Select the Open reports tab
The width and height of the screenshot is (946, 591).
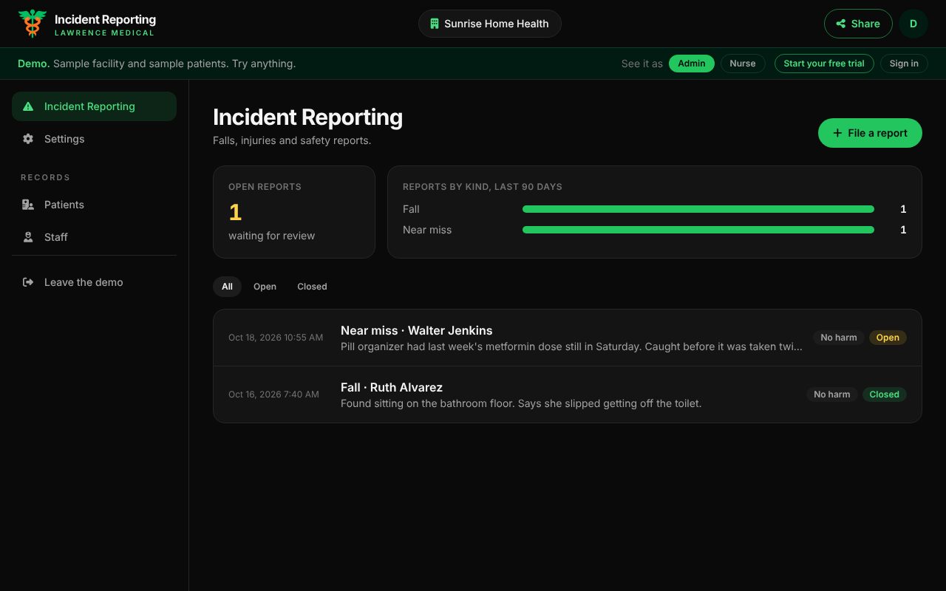265,287
